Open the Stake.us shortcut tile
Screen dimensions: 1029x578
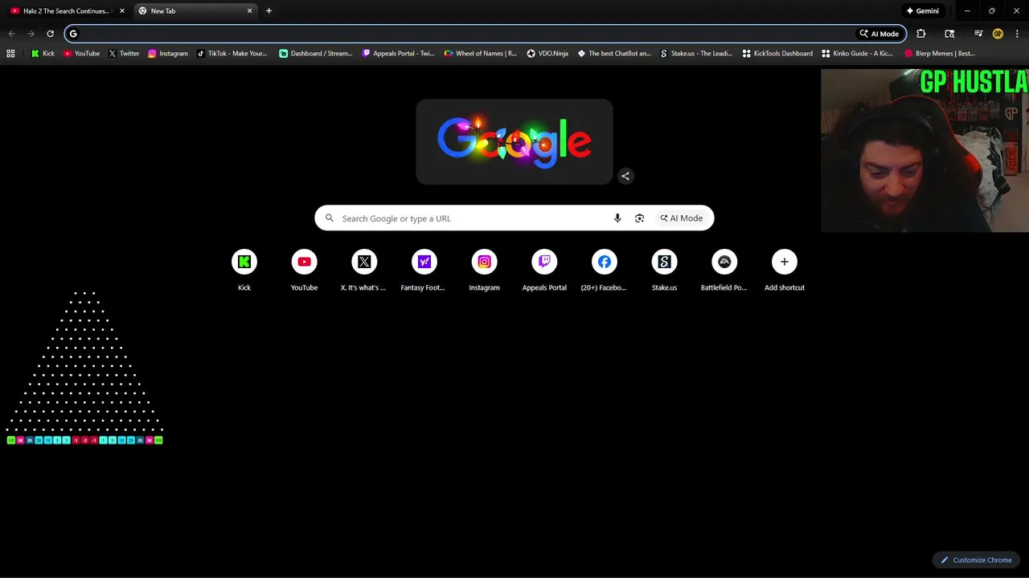coord(664,271)
